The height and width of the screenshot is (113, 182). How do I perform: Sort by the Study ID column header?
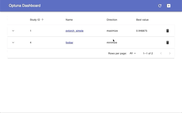click(35, 20)
